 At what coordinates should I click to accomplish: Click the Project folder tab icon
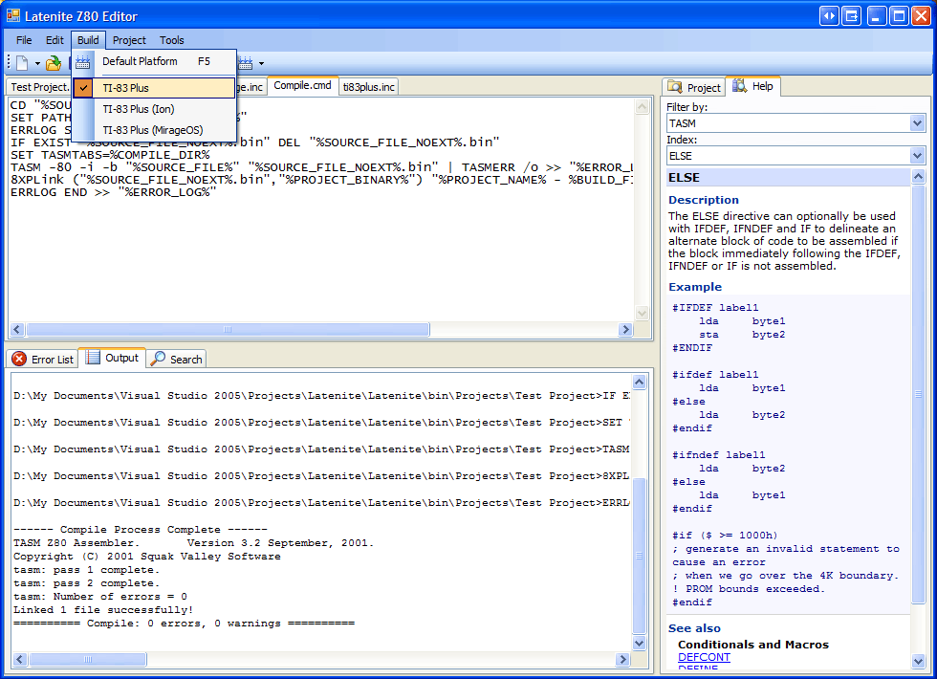(x=675, y=87)
